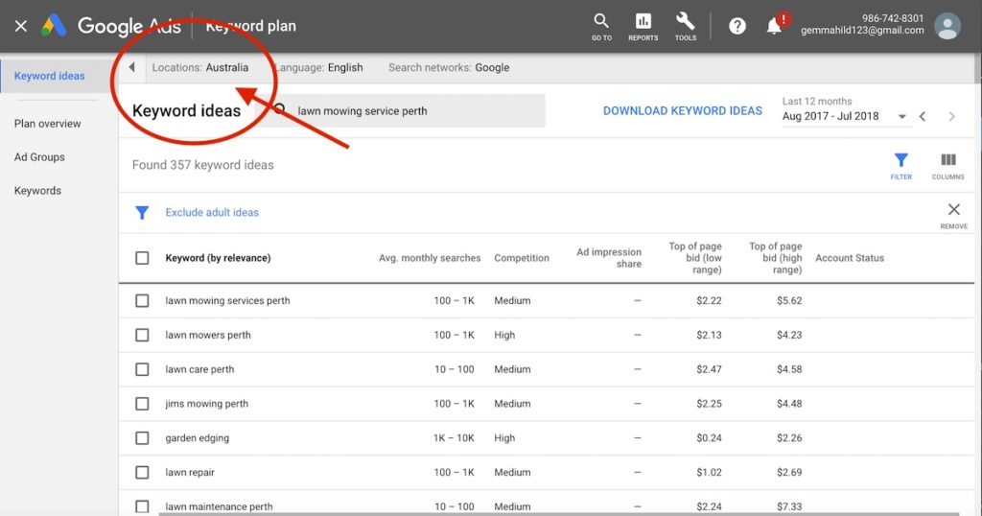Click Found 357 keyword ideas text
Screen dimensions: 982x516
pyautogui.click(x=203, y=165)
